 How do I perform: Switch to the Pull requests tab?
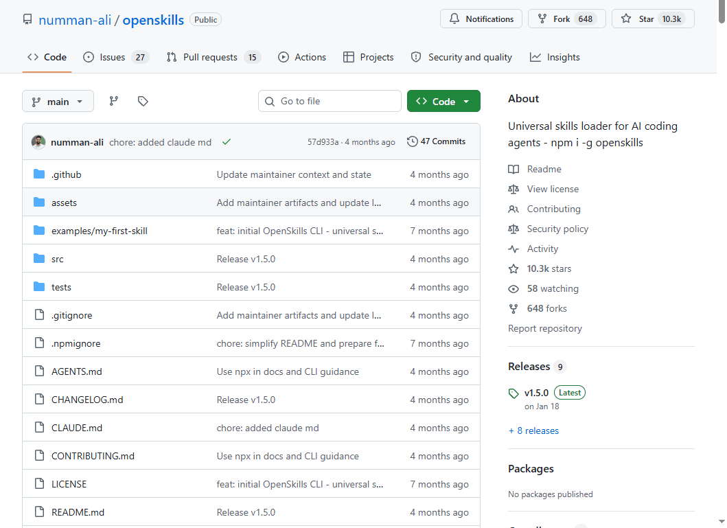tap(214, 57)
